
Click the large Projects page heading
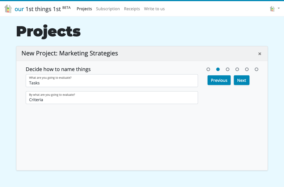click(48, 32)
